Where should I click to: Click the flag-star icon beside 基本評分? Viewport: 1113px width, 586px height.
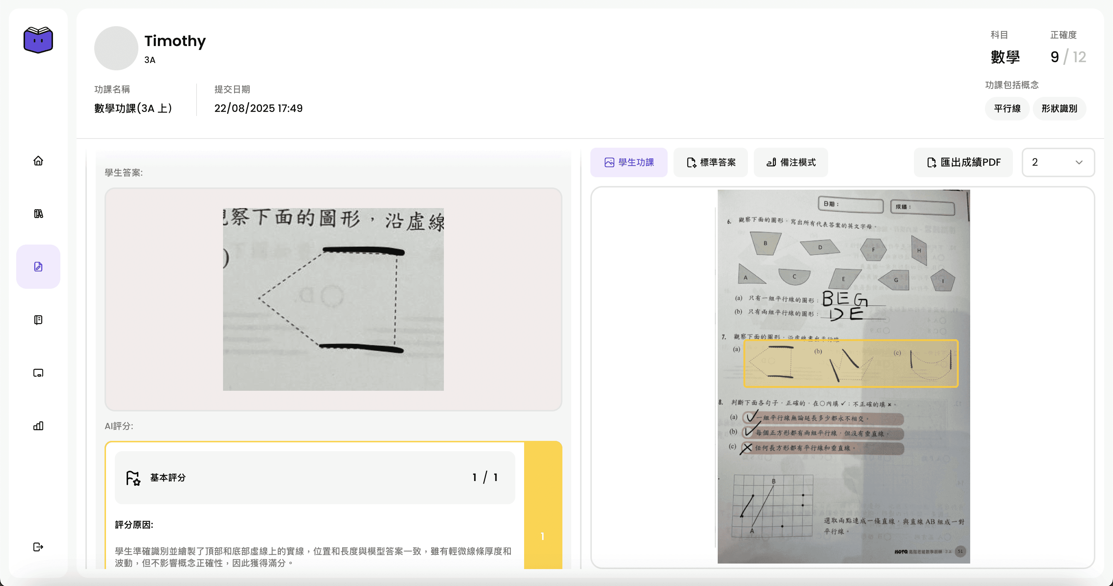pos(132,478)
